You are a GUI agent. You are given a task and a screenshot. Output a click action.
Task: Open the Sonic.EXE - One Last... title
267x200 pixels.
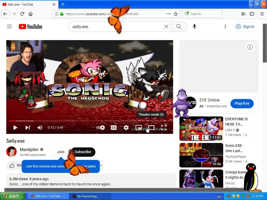point(234,148)
